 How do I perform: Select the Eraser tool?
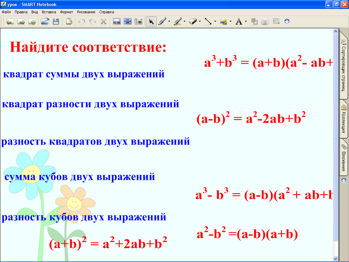(193, 21)
